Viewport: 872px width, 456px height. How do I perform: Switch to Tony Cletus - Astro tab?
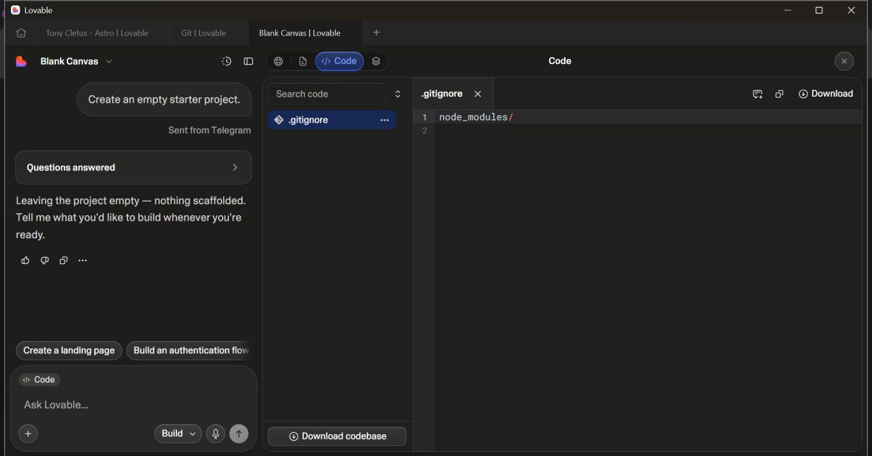97,33
